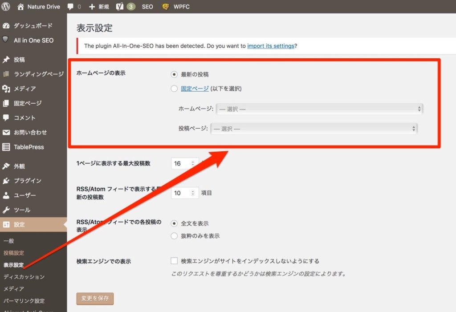Click the 1ページに表示する最大投稿数 label
Screen dimensions: 456x312
pos(114,163)
